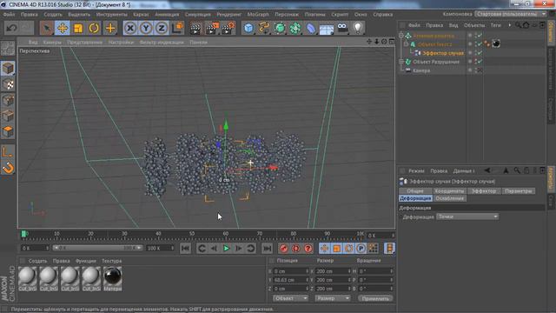The image size is (556, 313).
Task: Activate the Scale tool
Action: [78, 28]
